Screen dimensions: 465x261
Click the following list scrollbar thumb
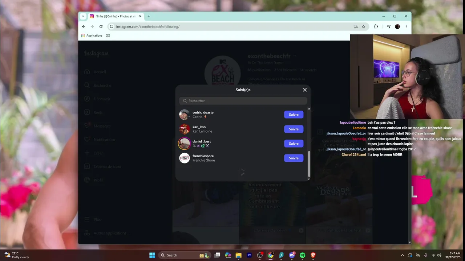[x=309, y=163]
